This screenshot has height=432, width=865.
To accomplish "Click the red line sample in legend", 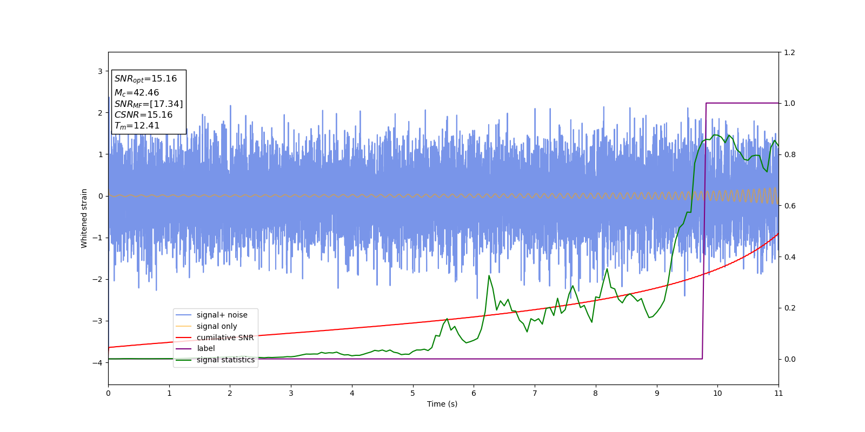I will click(184, 337).
